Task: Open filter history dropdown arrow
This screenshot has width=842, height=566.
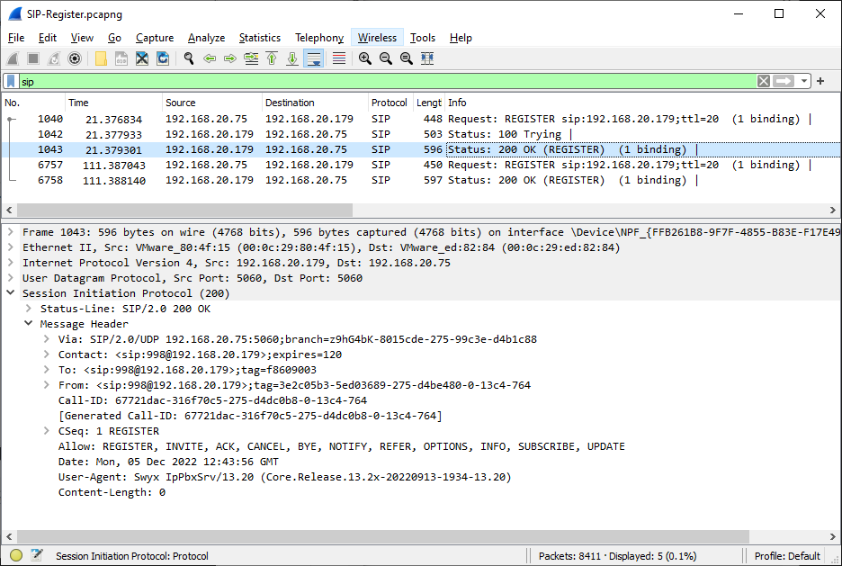Action: pyautogui.click(x=804, y=81)
